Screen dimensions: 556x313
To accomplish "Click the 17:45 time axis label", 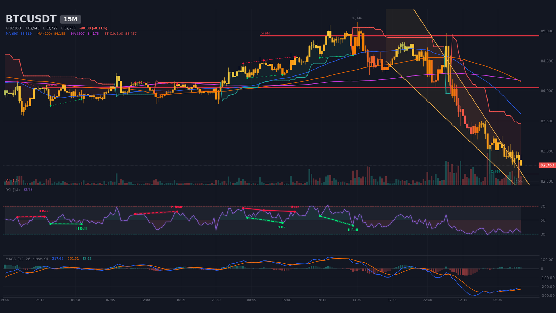I will [x=392, y=300].
